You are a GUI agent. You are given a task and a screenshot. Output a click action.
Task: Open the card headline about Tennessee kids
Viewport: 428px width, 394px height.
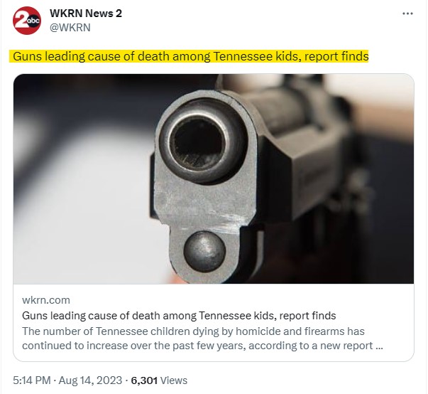[x=179, y=316]
